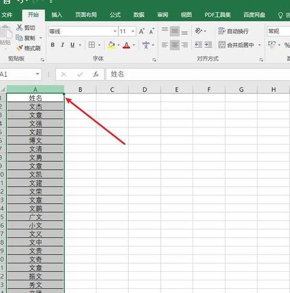Open the PDF工具集 tab
The width and height of the screenshot is (290, 293).
(x=217, y=15)
